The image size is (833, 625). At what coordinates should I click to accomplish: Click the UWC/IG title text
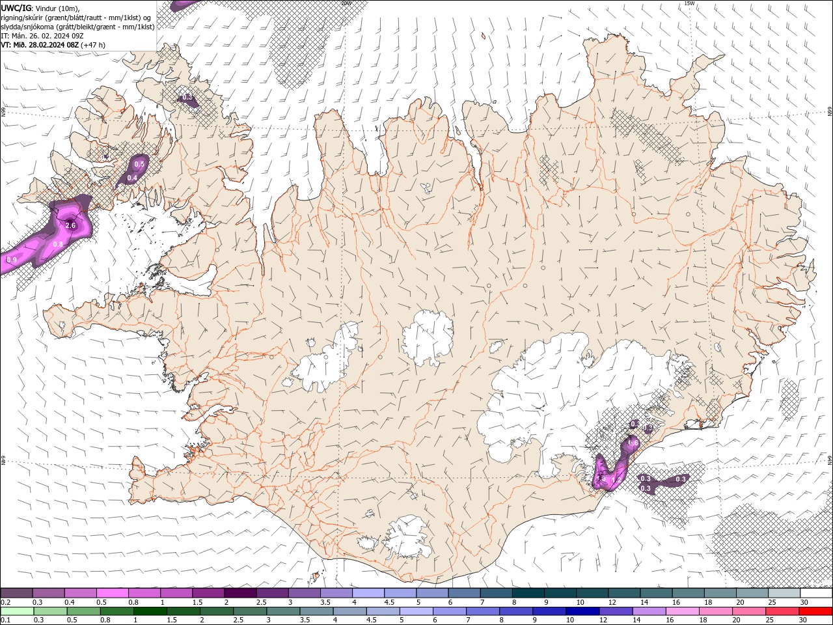(x=16, y=7)
